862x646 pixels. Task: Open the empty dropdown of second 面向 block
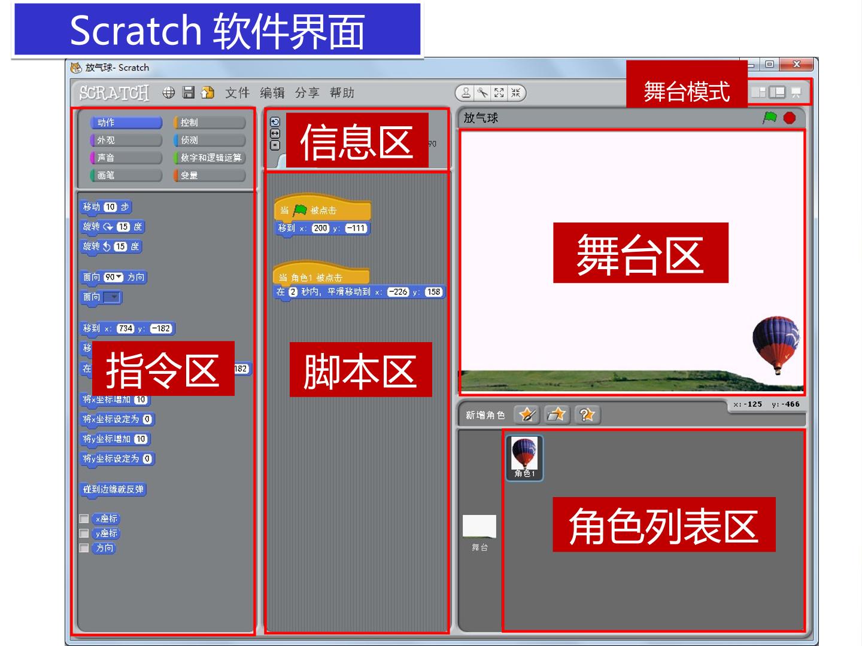113,297
